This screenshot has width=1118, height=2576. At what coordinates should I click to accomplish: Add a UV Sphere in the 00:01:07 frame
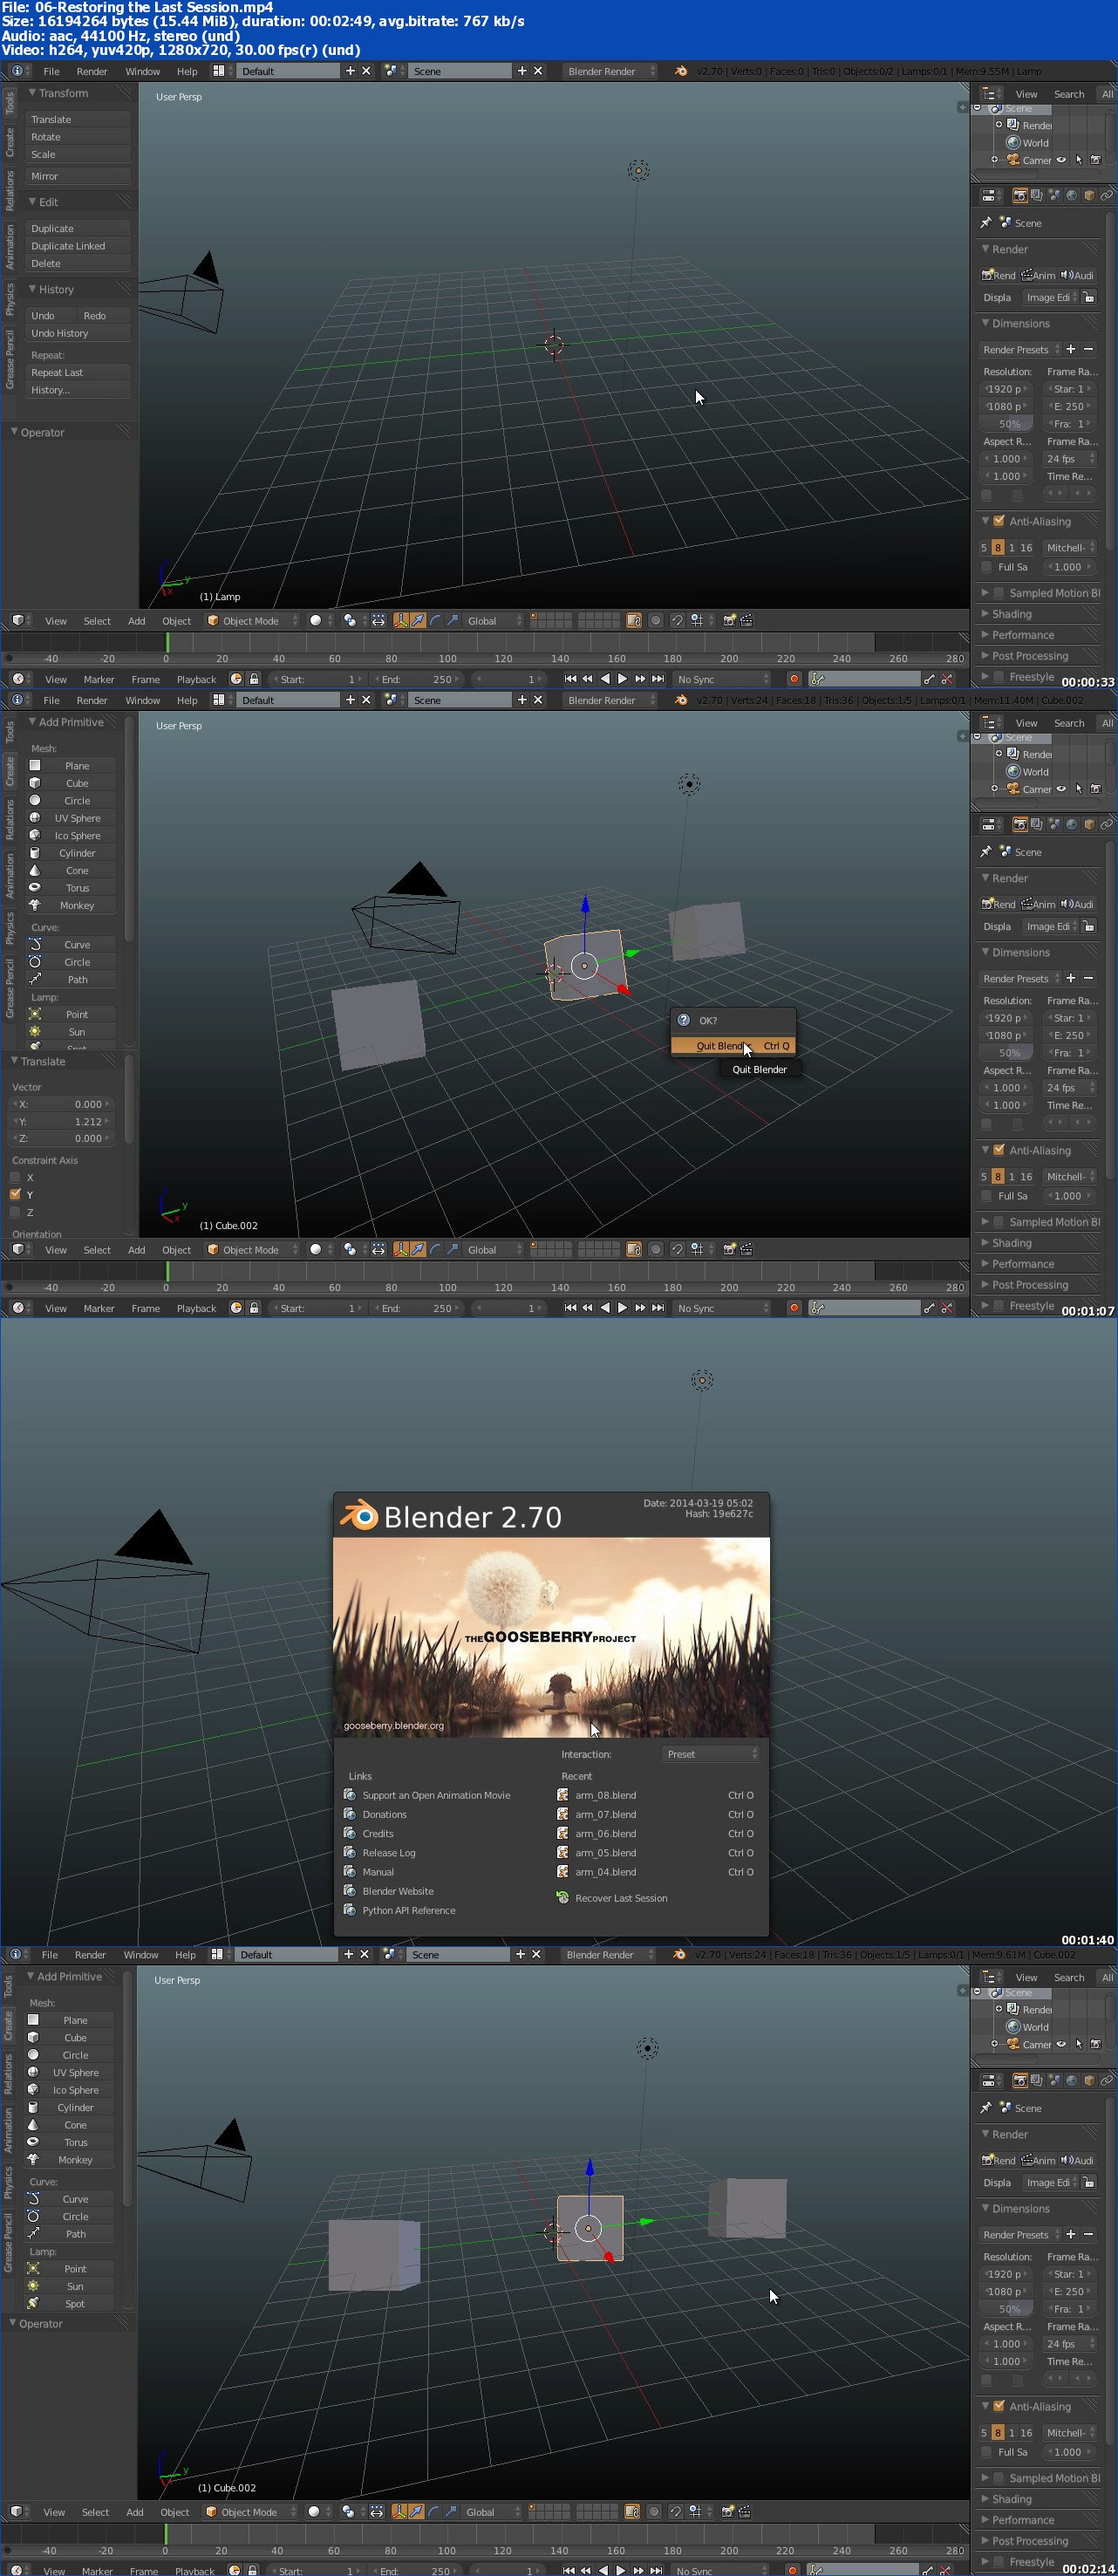point(70,818)
